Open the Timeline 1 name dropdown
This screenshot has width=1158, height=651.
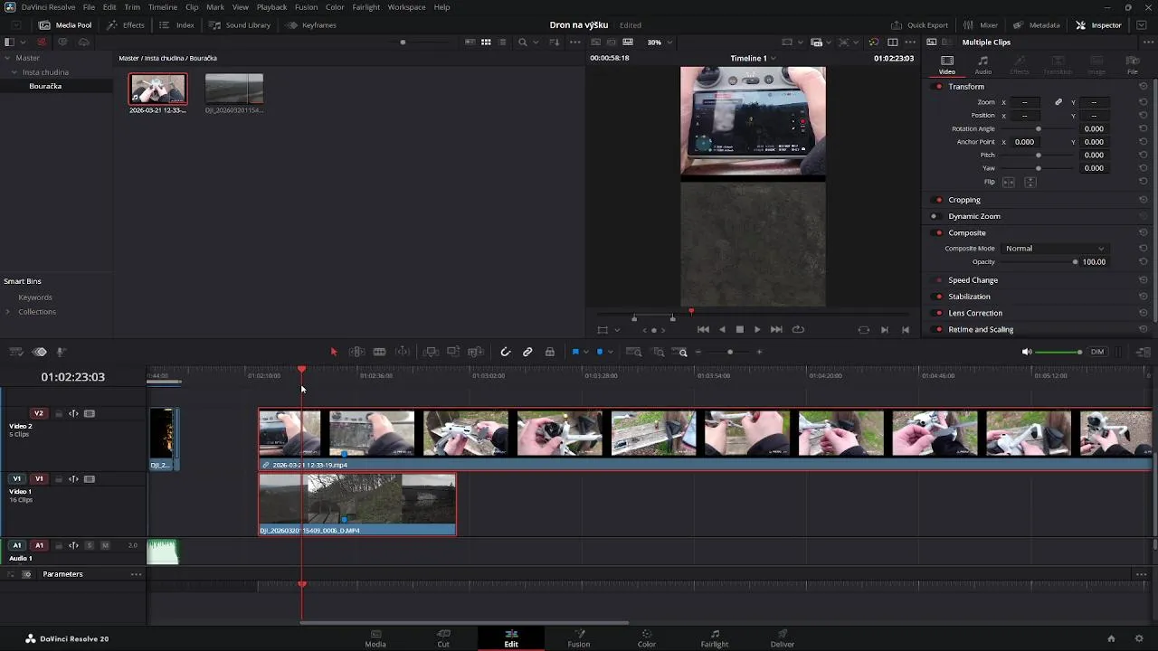click(753, 58)
